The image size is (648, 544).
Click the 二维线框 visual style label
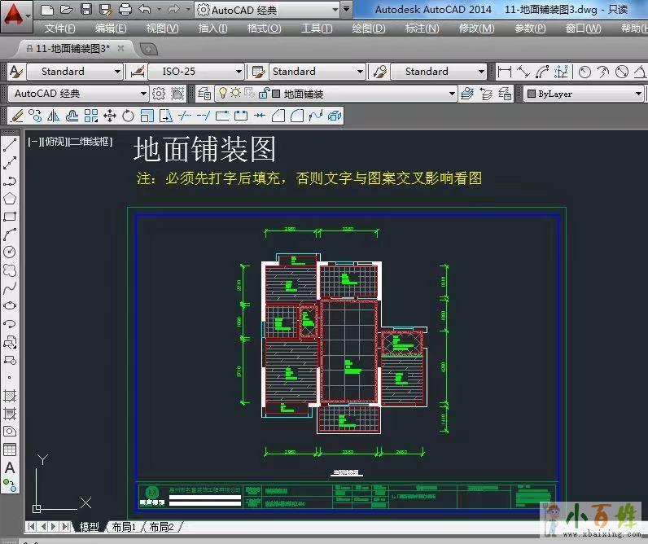tap(90, 141)
